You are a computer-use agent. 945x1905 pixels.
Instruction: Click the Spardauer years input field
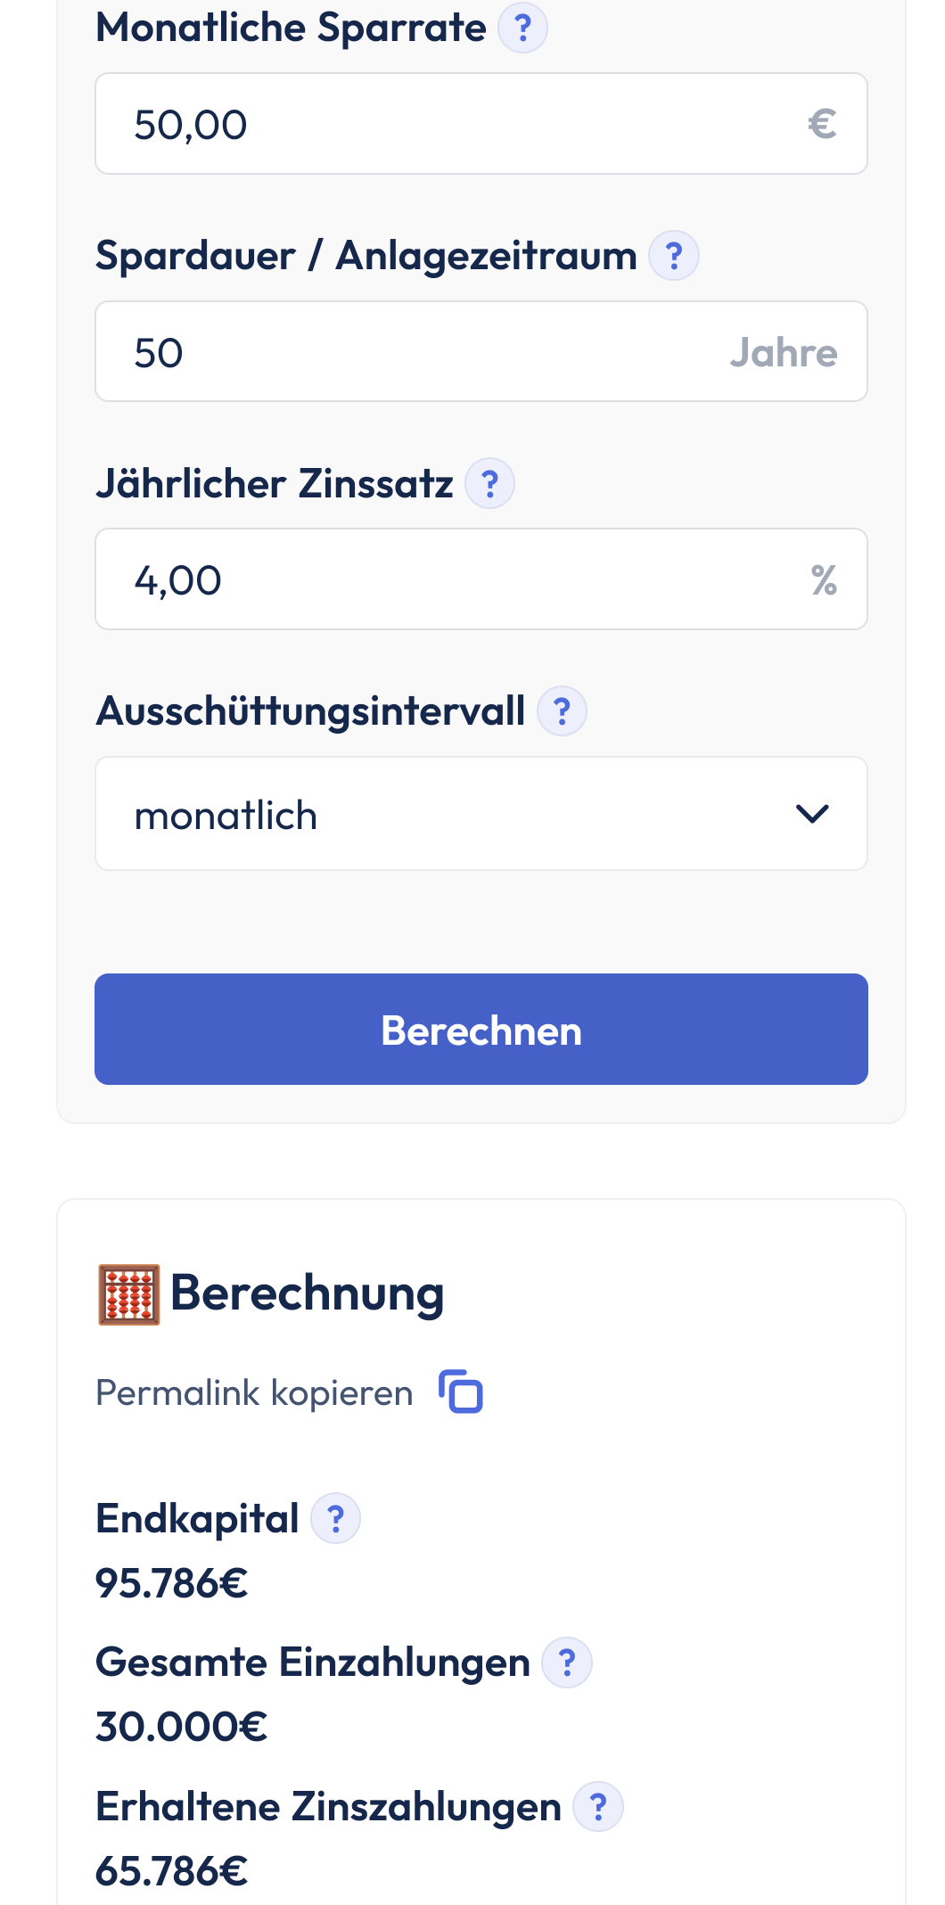point(428,352)
